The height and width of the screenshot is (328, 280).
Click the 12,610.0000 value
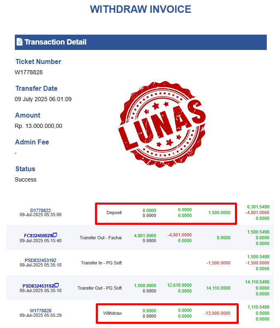180,285
